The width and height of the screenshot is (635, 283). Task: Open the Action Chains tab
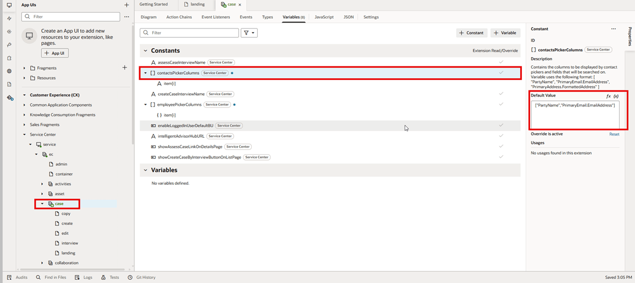(x=179, y=18)
